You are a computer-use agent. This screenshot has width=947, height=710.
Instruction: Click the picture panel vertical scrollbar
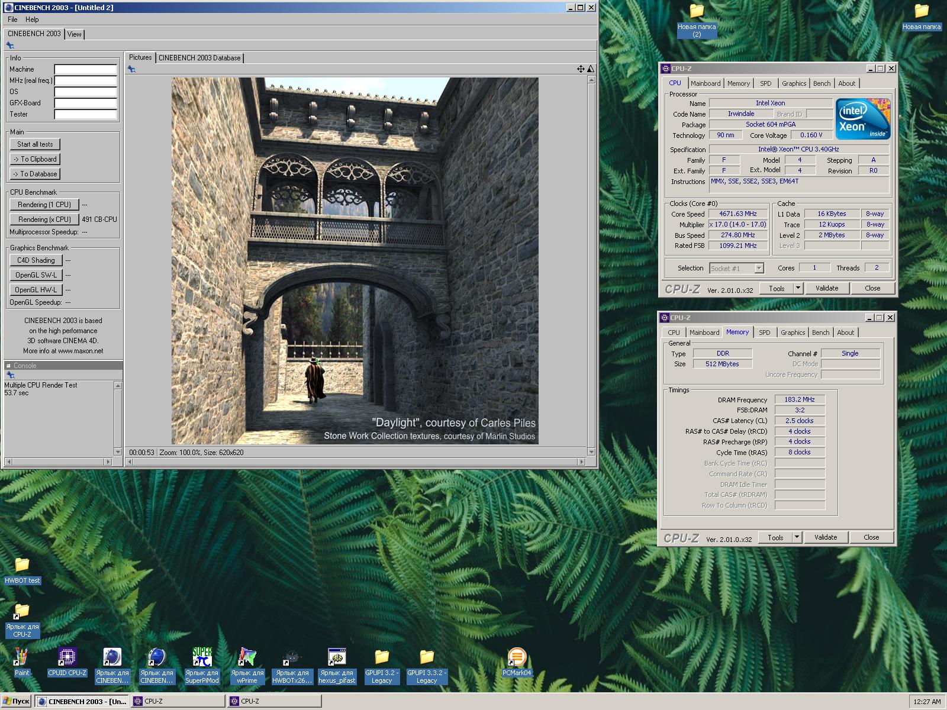(x=591, y=266)
